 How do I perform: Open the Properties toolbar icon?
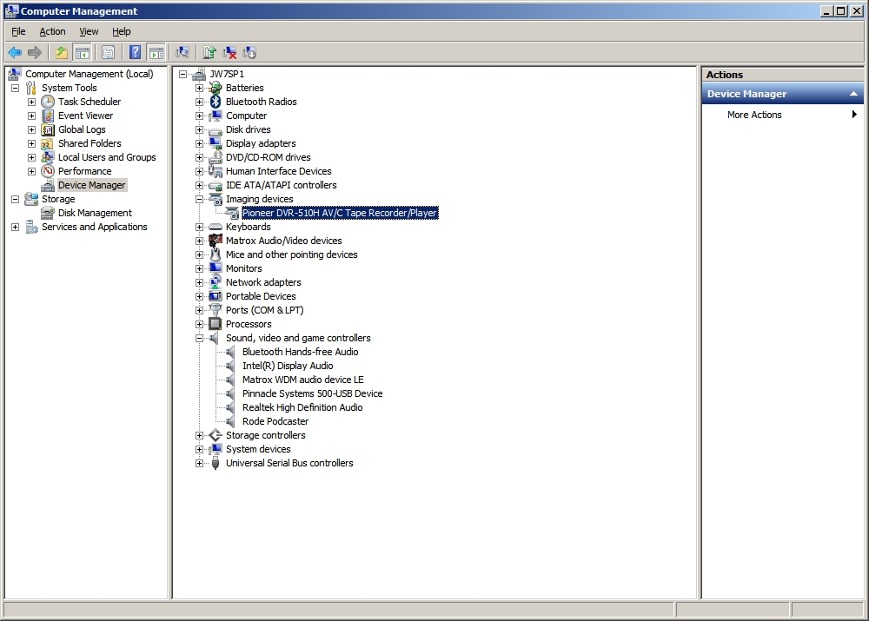[108, 53]
